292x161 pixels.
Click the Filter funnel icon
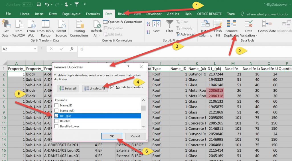pos(169,24)
